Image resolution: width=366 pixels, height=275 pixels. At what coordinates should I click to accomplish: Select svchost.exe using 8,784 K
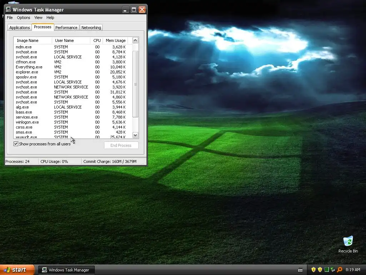[x=73, y=52]
